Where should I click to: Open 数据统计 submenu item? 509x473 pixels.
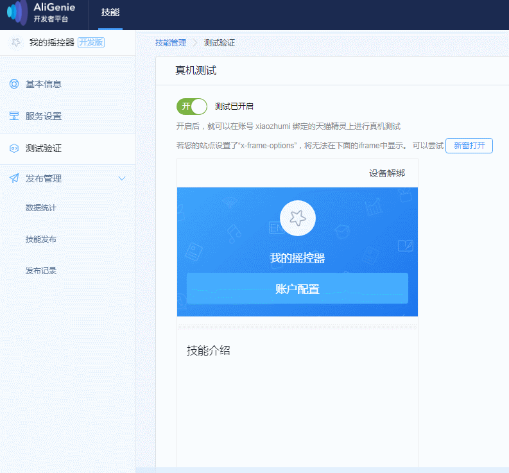[41, 208]
